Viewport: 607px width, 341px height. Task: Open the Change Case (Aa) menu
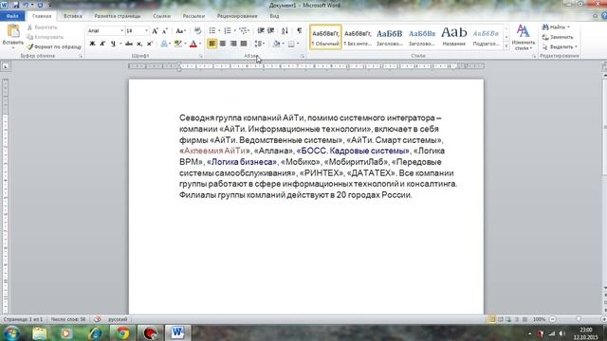click(180, 31)
